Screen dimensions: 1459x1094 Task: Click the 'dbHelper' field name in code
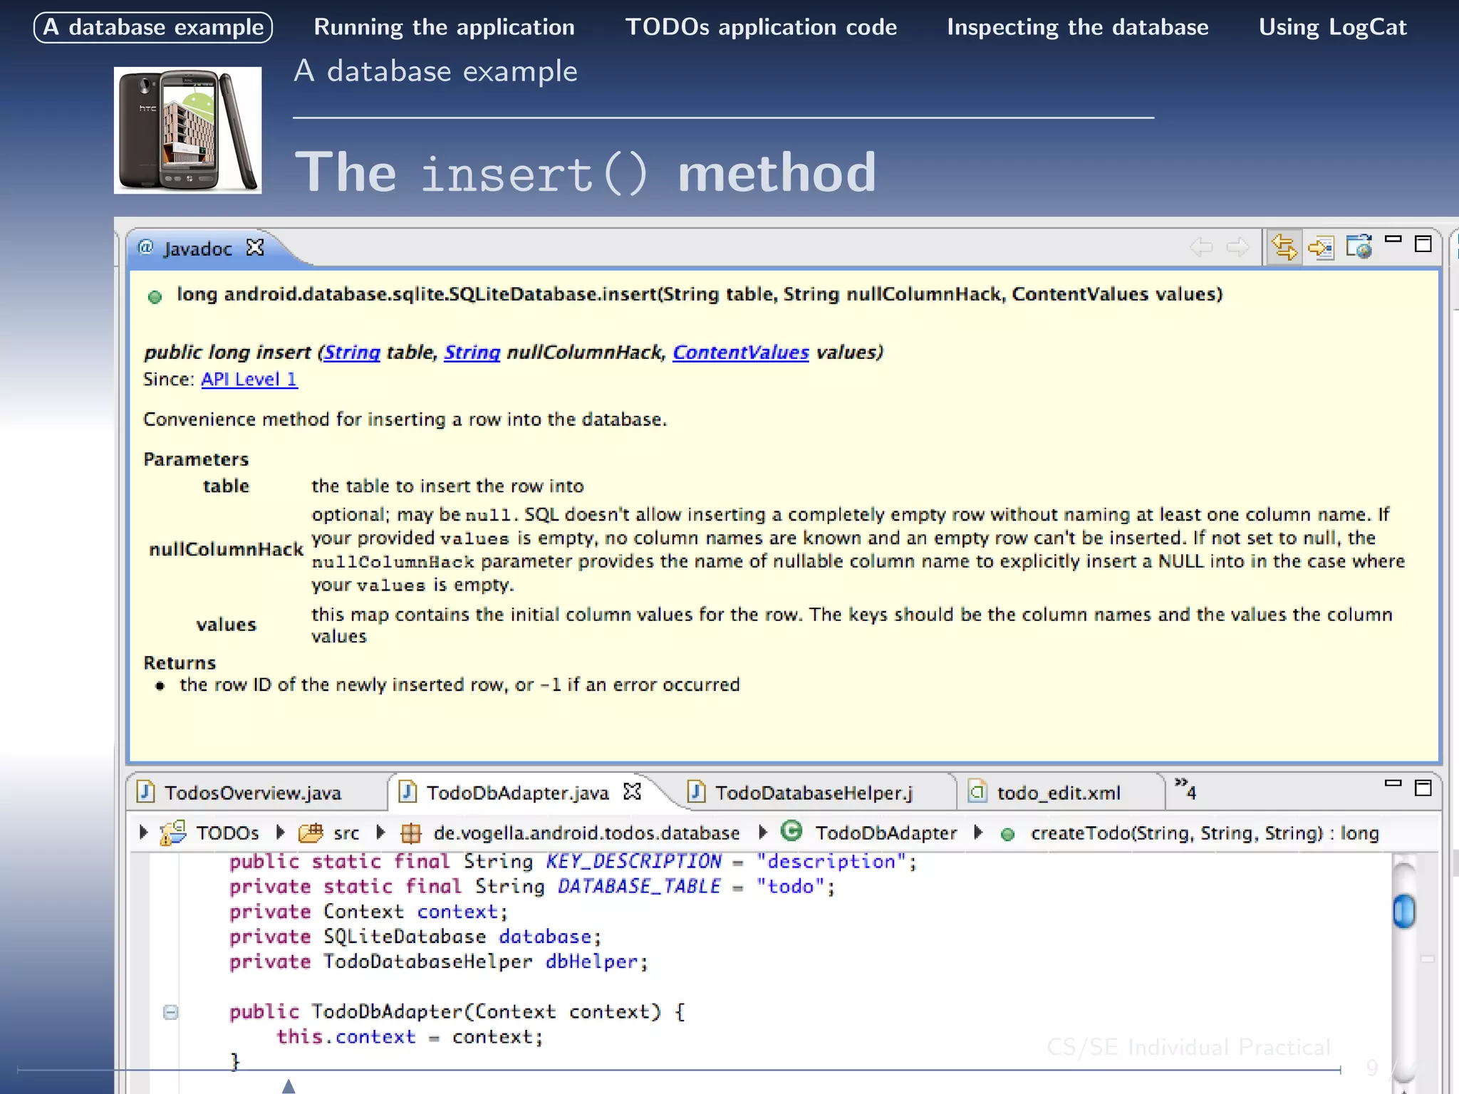(592, 962)
